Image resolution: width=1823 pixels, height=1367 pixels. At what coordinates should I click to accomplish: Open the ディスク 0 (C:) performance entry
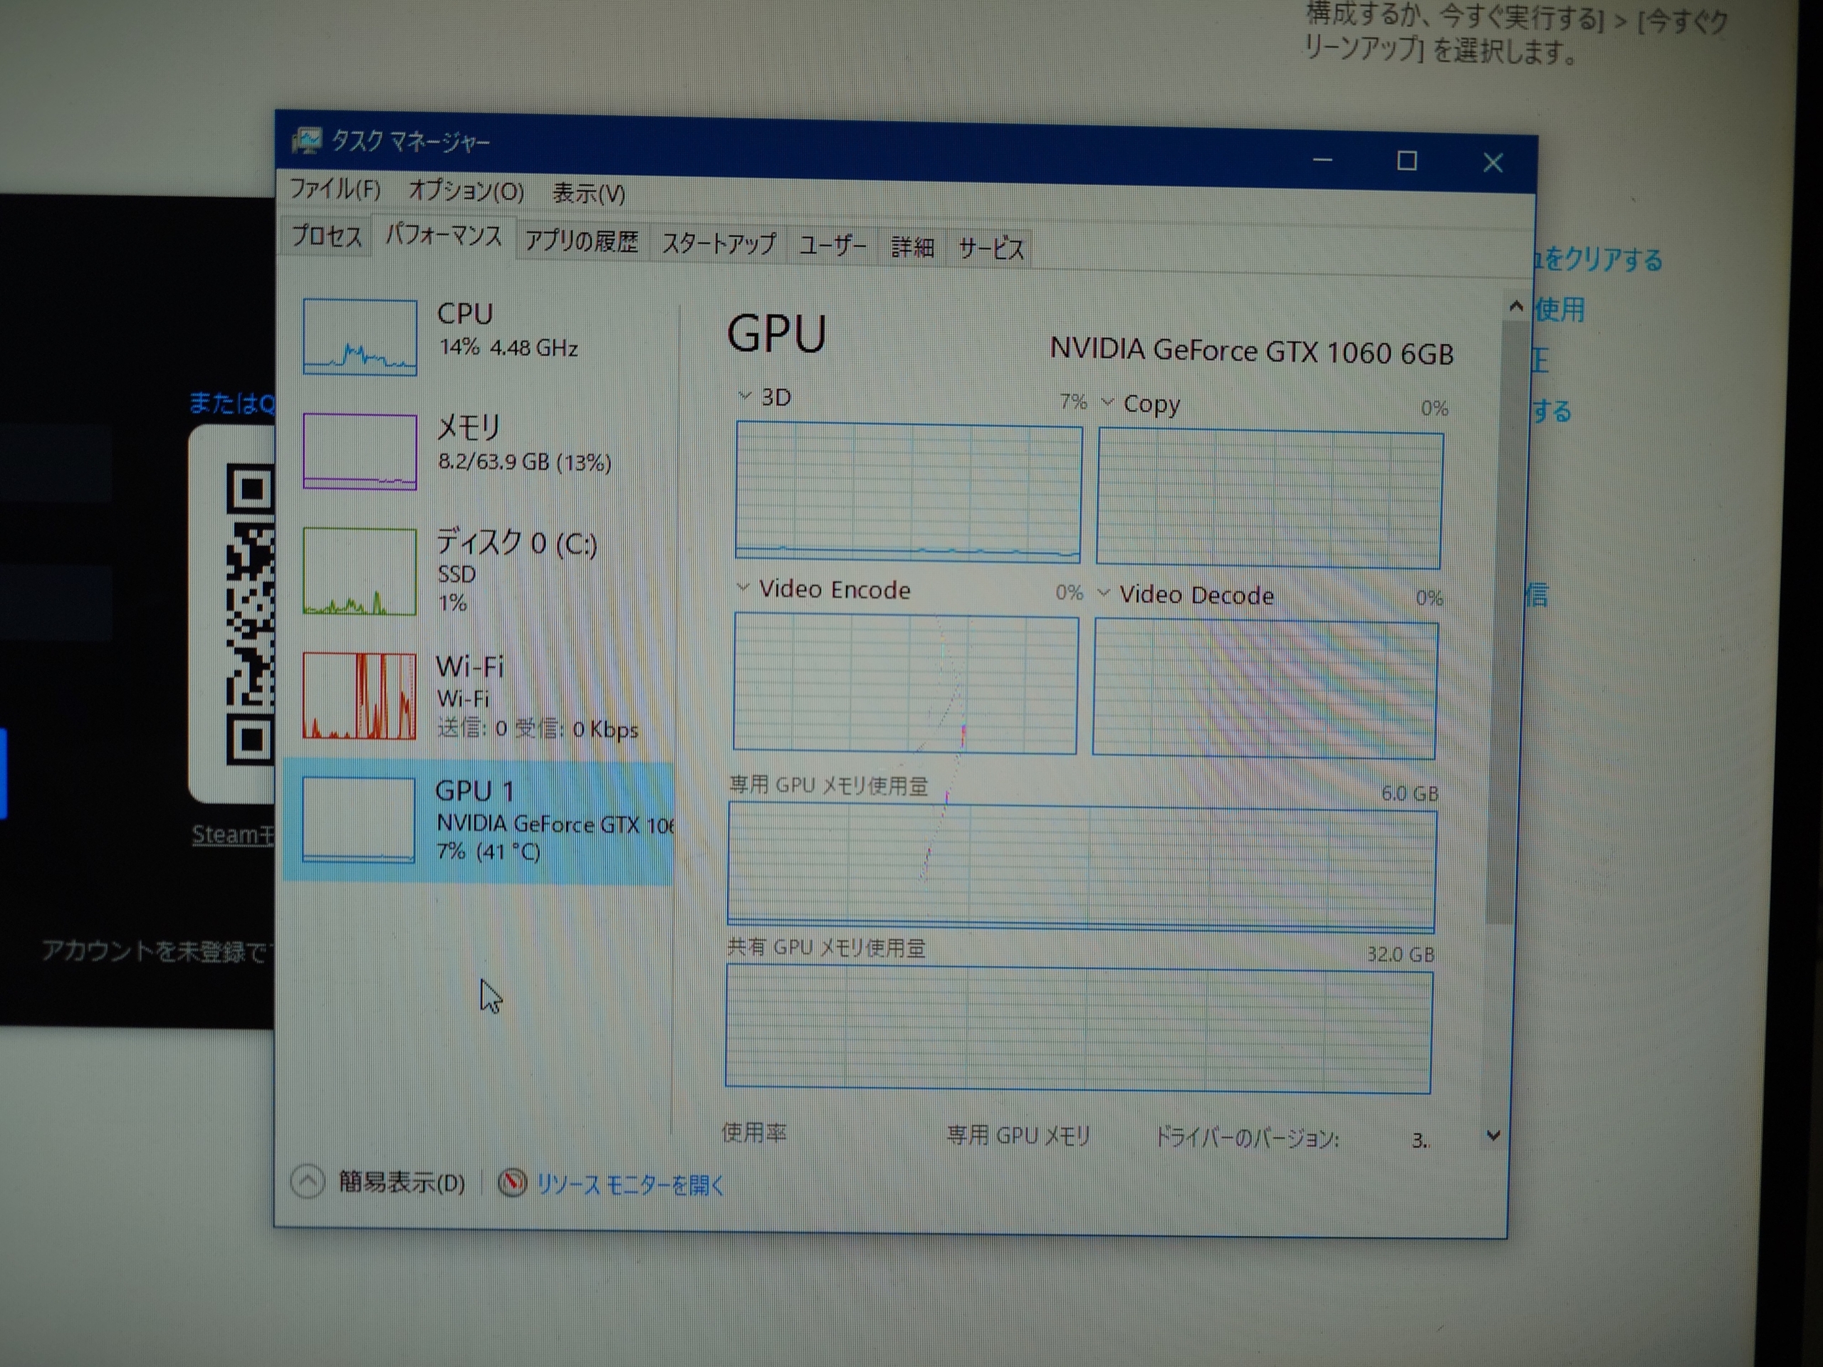(516, 544)
